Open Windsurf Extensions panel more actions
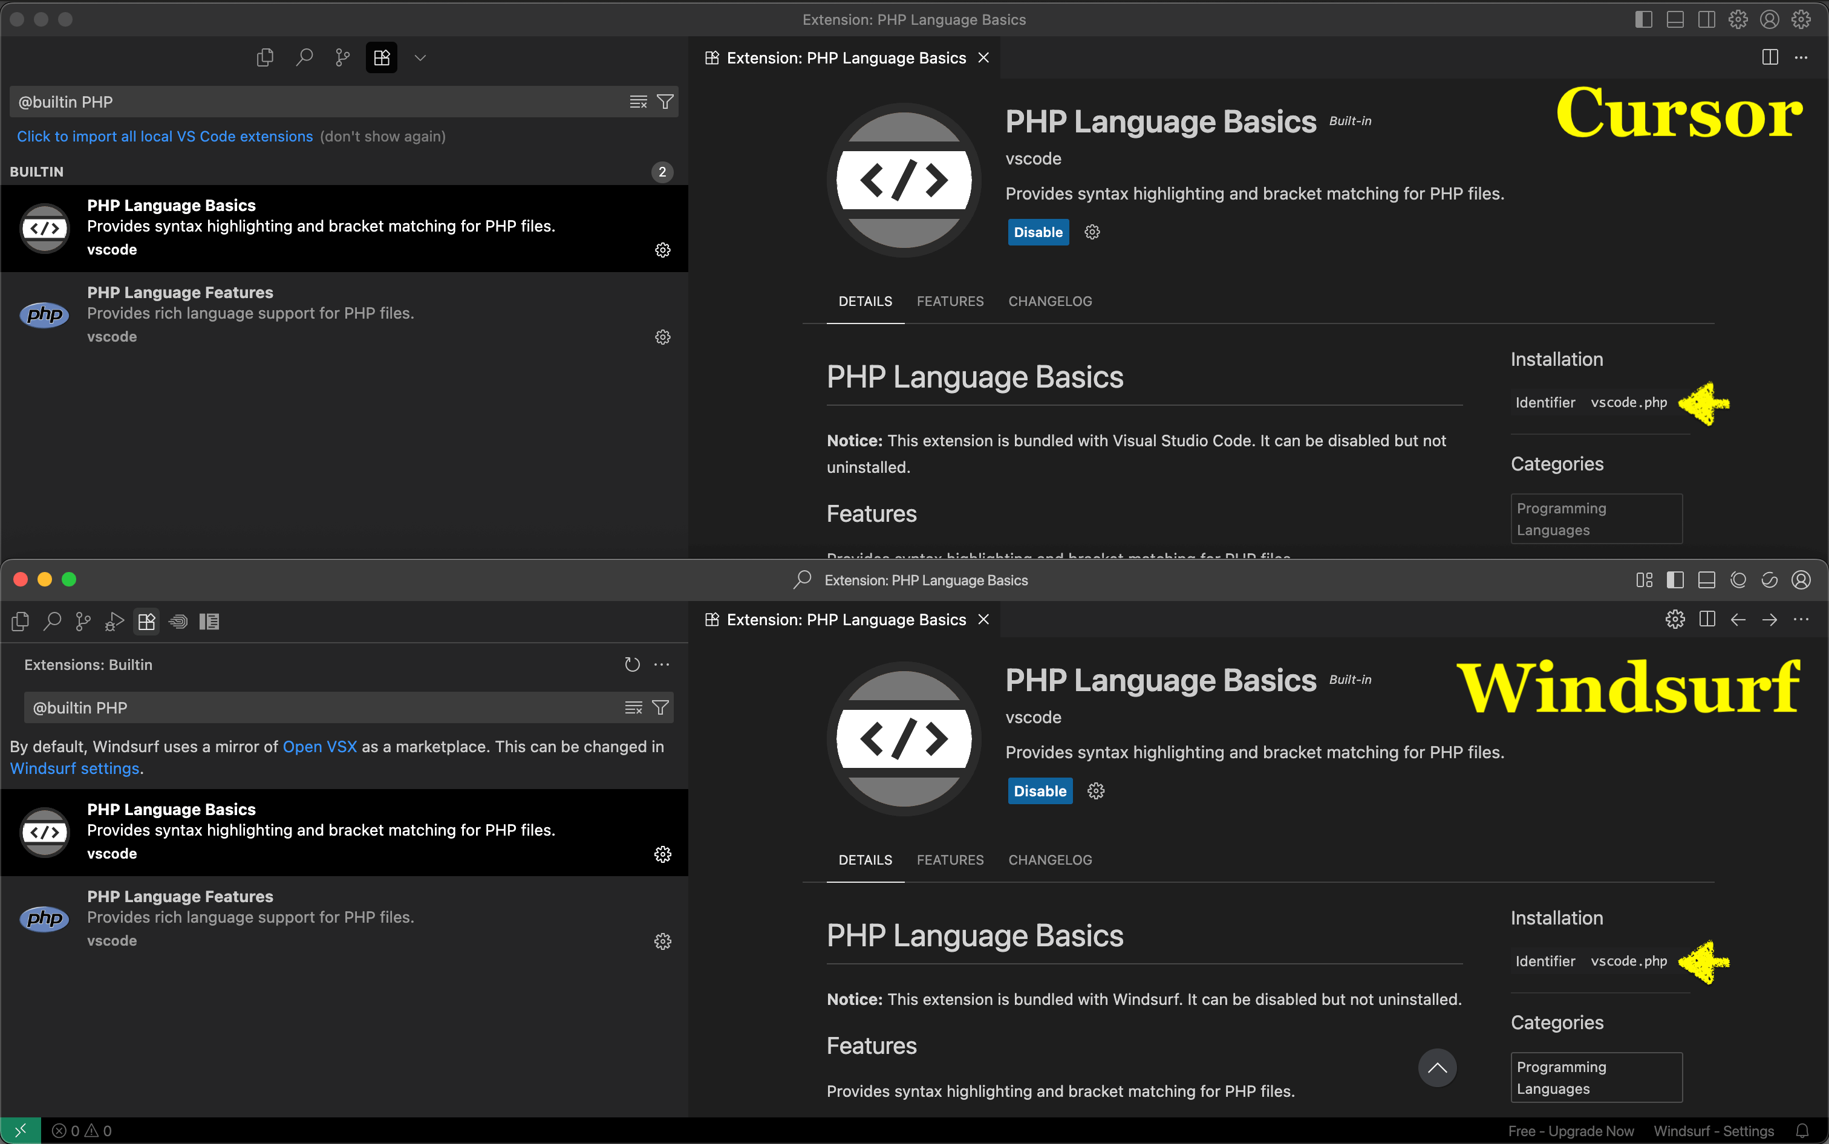The width and height of the screenshot is (1829, 1144). [x=662, y=665]
